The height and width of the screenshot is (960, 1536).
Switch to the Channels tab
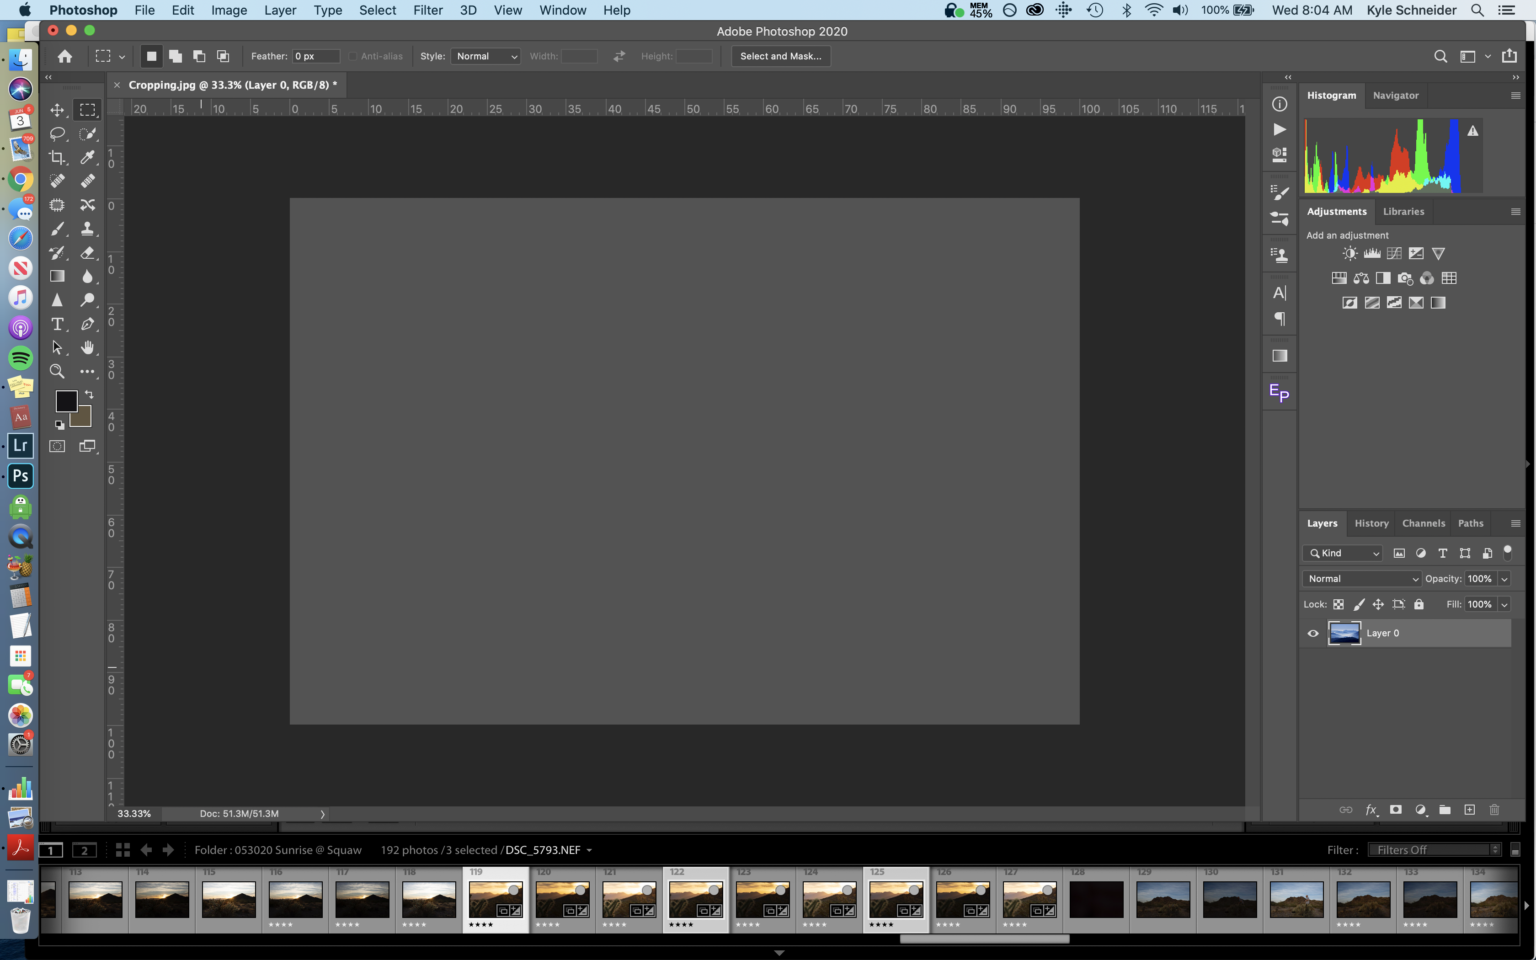pyautogui.click(x=1423, y=523)
